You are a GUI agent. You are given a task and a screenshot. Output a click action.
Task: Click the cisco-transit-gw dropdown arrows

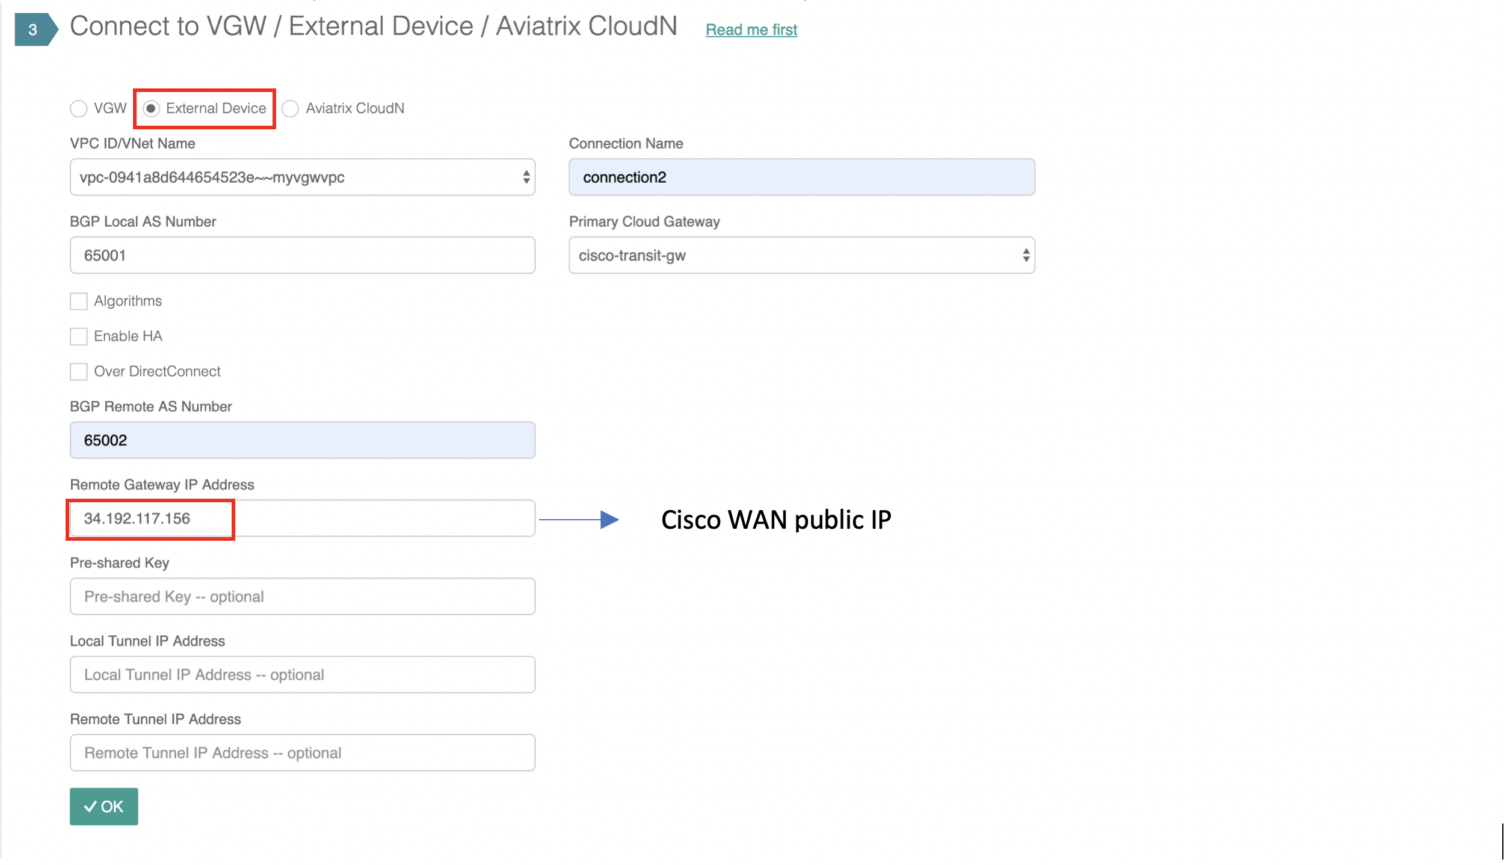pyautogui.click(x=1026, y=256)
